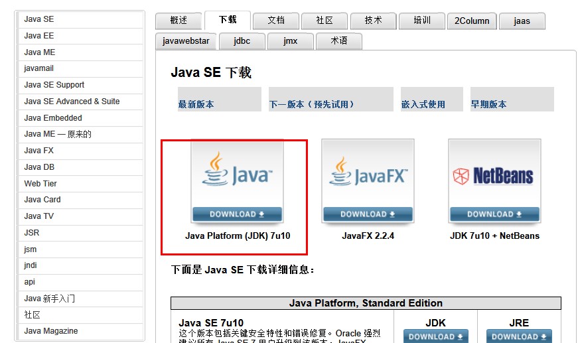Open jndi sidebar item
This screenshot has height=343, width=578.
[80, 265]
